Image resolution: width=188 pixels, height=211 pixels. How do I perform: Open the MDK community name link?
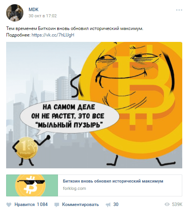pos(33,10)
